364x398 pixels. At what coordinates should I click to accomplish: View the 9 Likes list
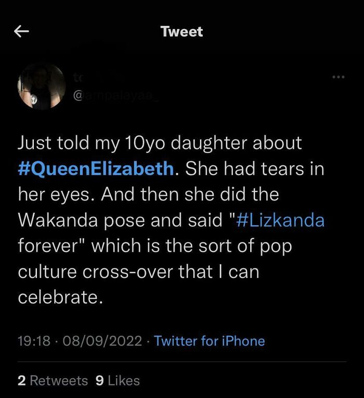(x=118, y=381)
